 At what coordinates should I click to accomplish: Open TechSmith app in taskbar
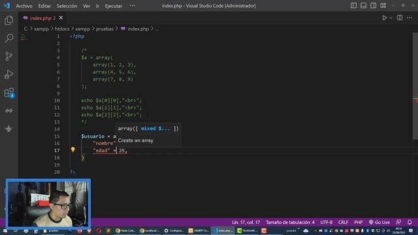[247, 230]
